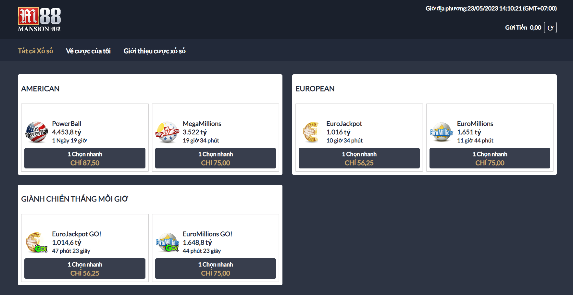Click the M88 Mansion logo
This screenshot has width=573, height=295.
39,19
